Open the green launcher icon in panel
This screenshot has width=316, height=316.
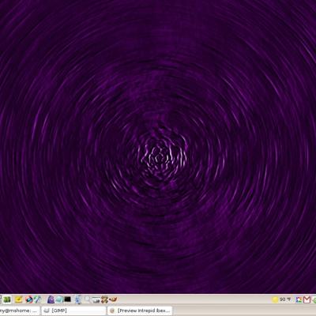point(7,299)
